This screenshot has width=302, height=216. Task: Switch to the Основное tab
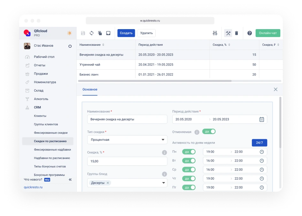(89, 90)
